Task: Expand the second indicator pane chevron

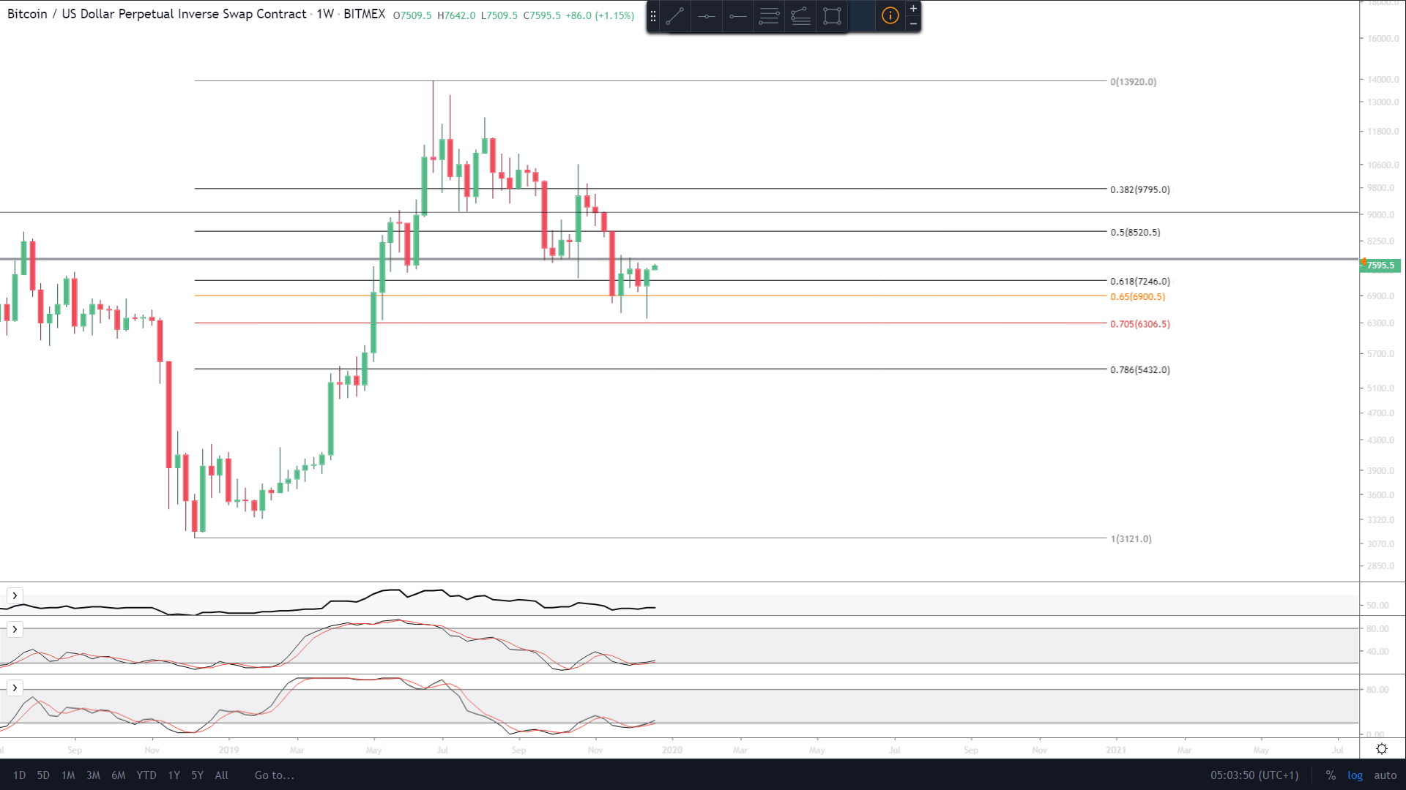Action: (x=15, y=629)
